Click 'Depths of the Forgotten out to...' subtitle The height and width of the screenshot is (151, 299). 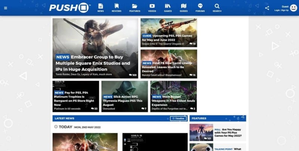pyautogui.click(x=170, y=109)
